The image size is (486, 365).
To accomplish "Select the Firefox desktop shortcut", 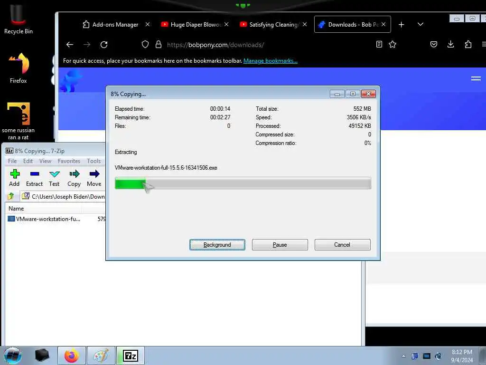I will [x=19, y=68].
